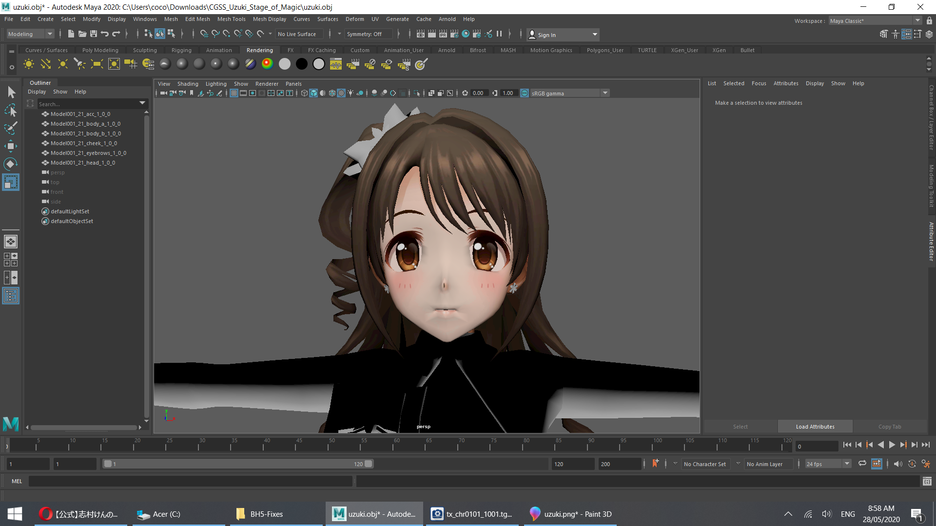Click the Outliner horizontal scrollbar
This screenshot has height=526, width=936.
[83, 428]
